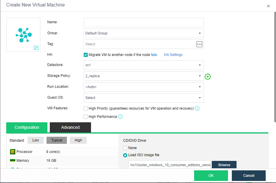The image size is (276, 183).
Task: Switch to the Advanced tab
Action: 70,127
